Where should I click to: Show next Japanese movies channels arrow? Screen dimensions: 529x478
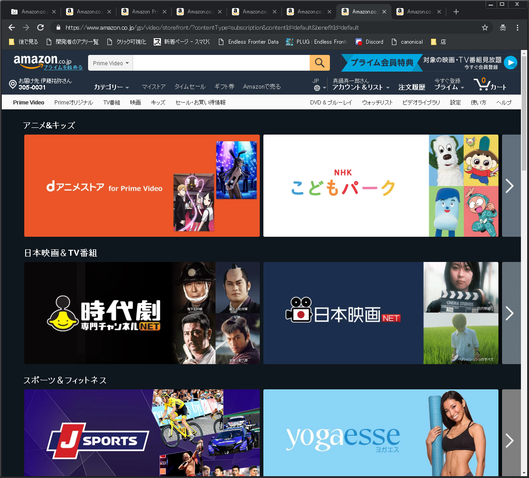coord(510,313)
